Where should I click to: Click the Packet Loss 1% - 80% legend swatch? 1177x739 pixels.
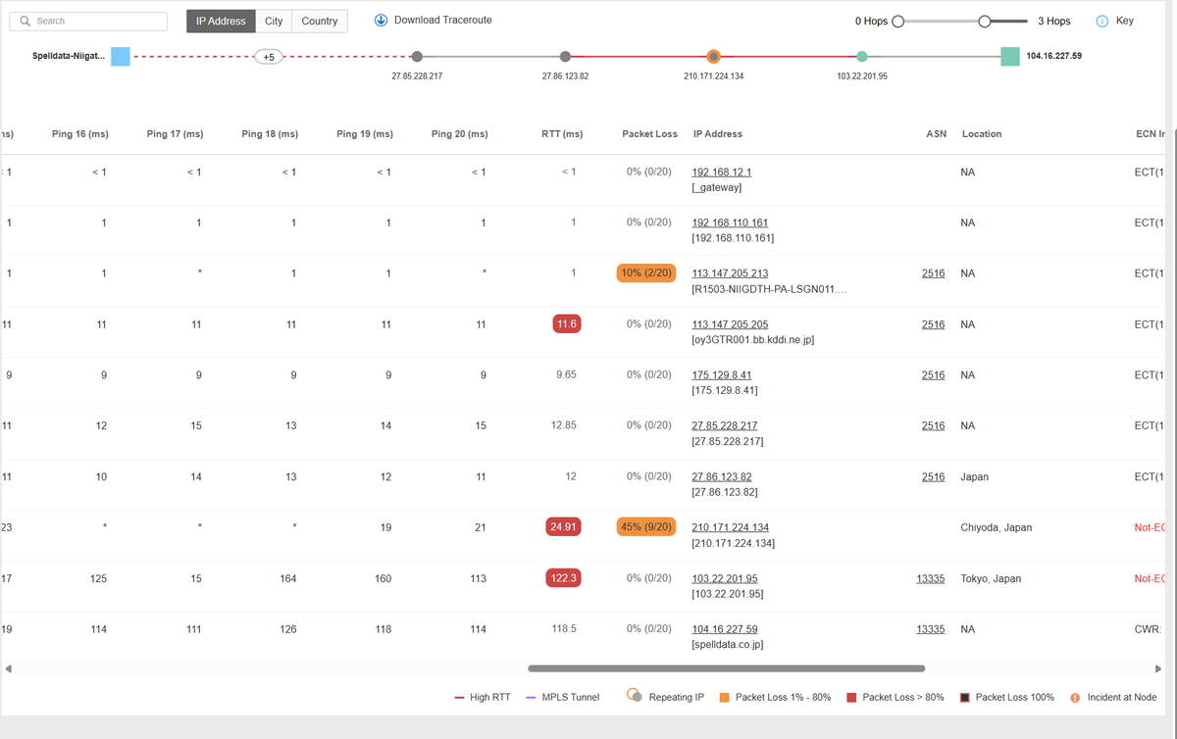click(725, 698)
